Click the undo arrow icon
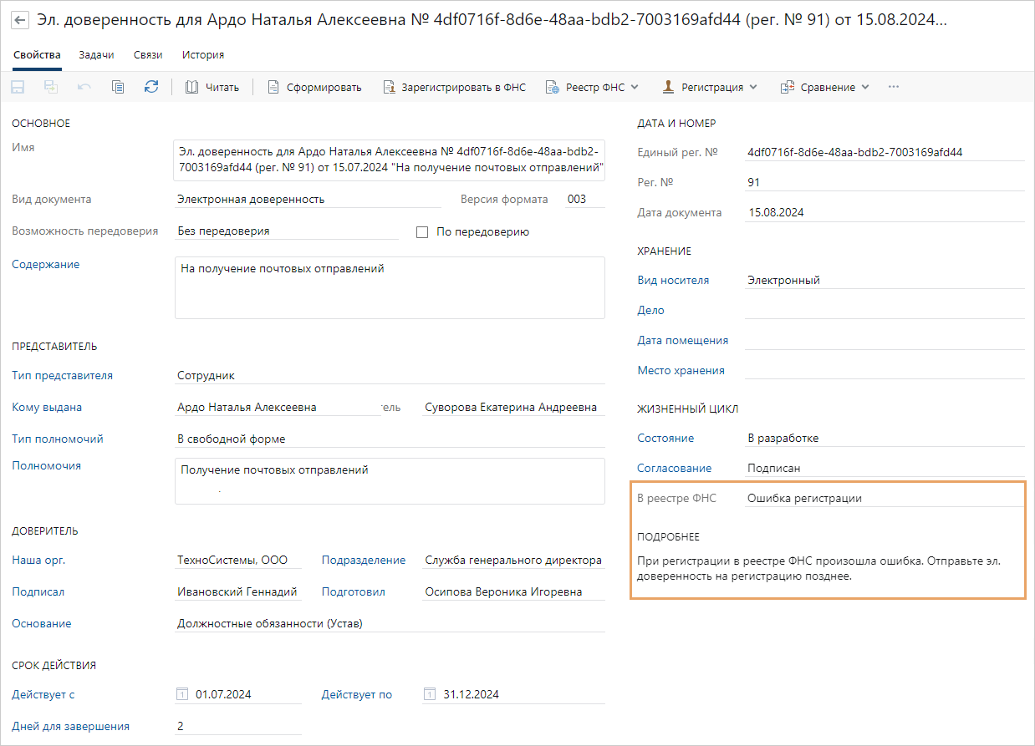1035x746 pixels. pos(84,87)
